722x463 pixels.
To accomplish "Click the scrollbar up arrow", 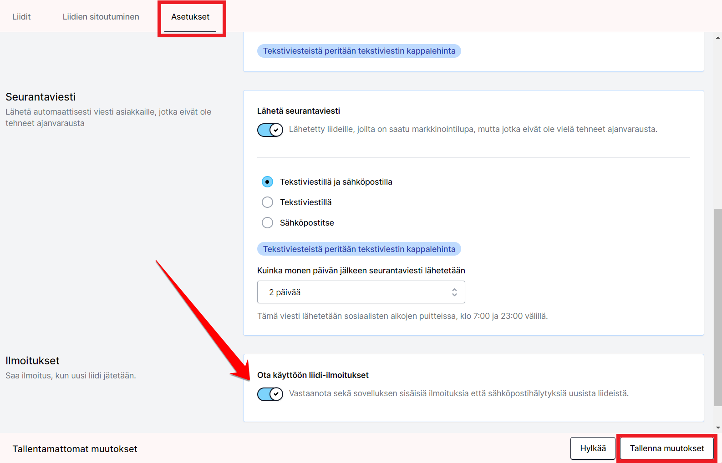I will [x=718, y=38].
